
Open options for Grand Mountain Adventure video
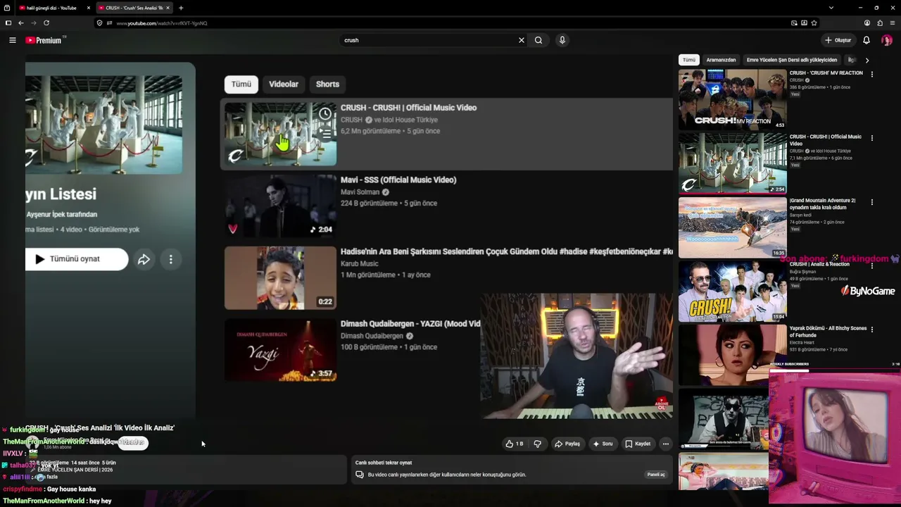(872, 202)
